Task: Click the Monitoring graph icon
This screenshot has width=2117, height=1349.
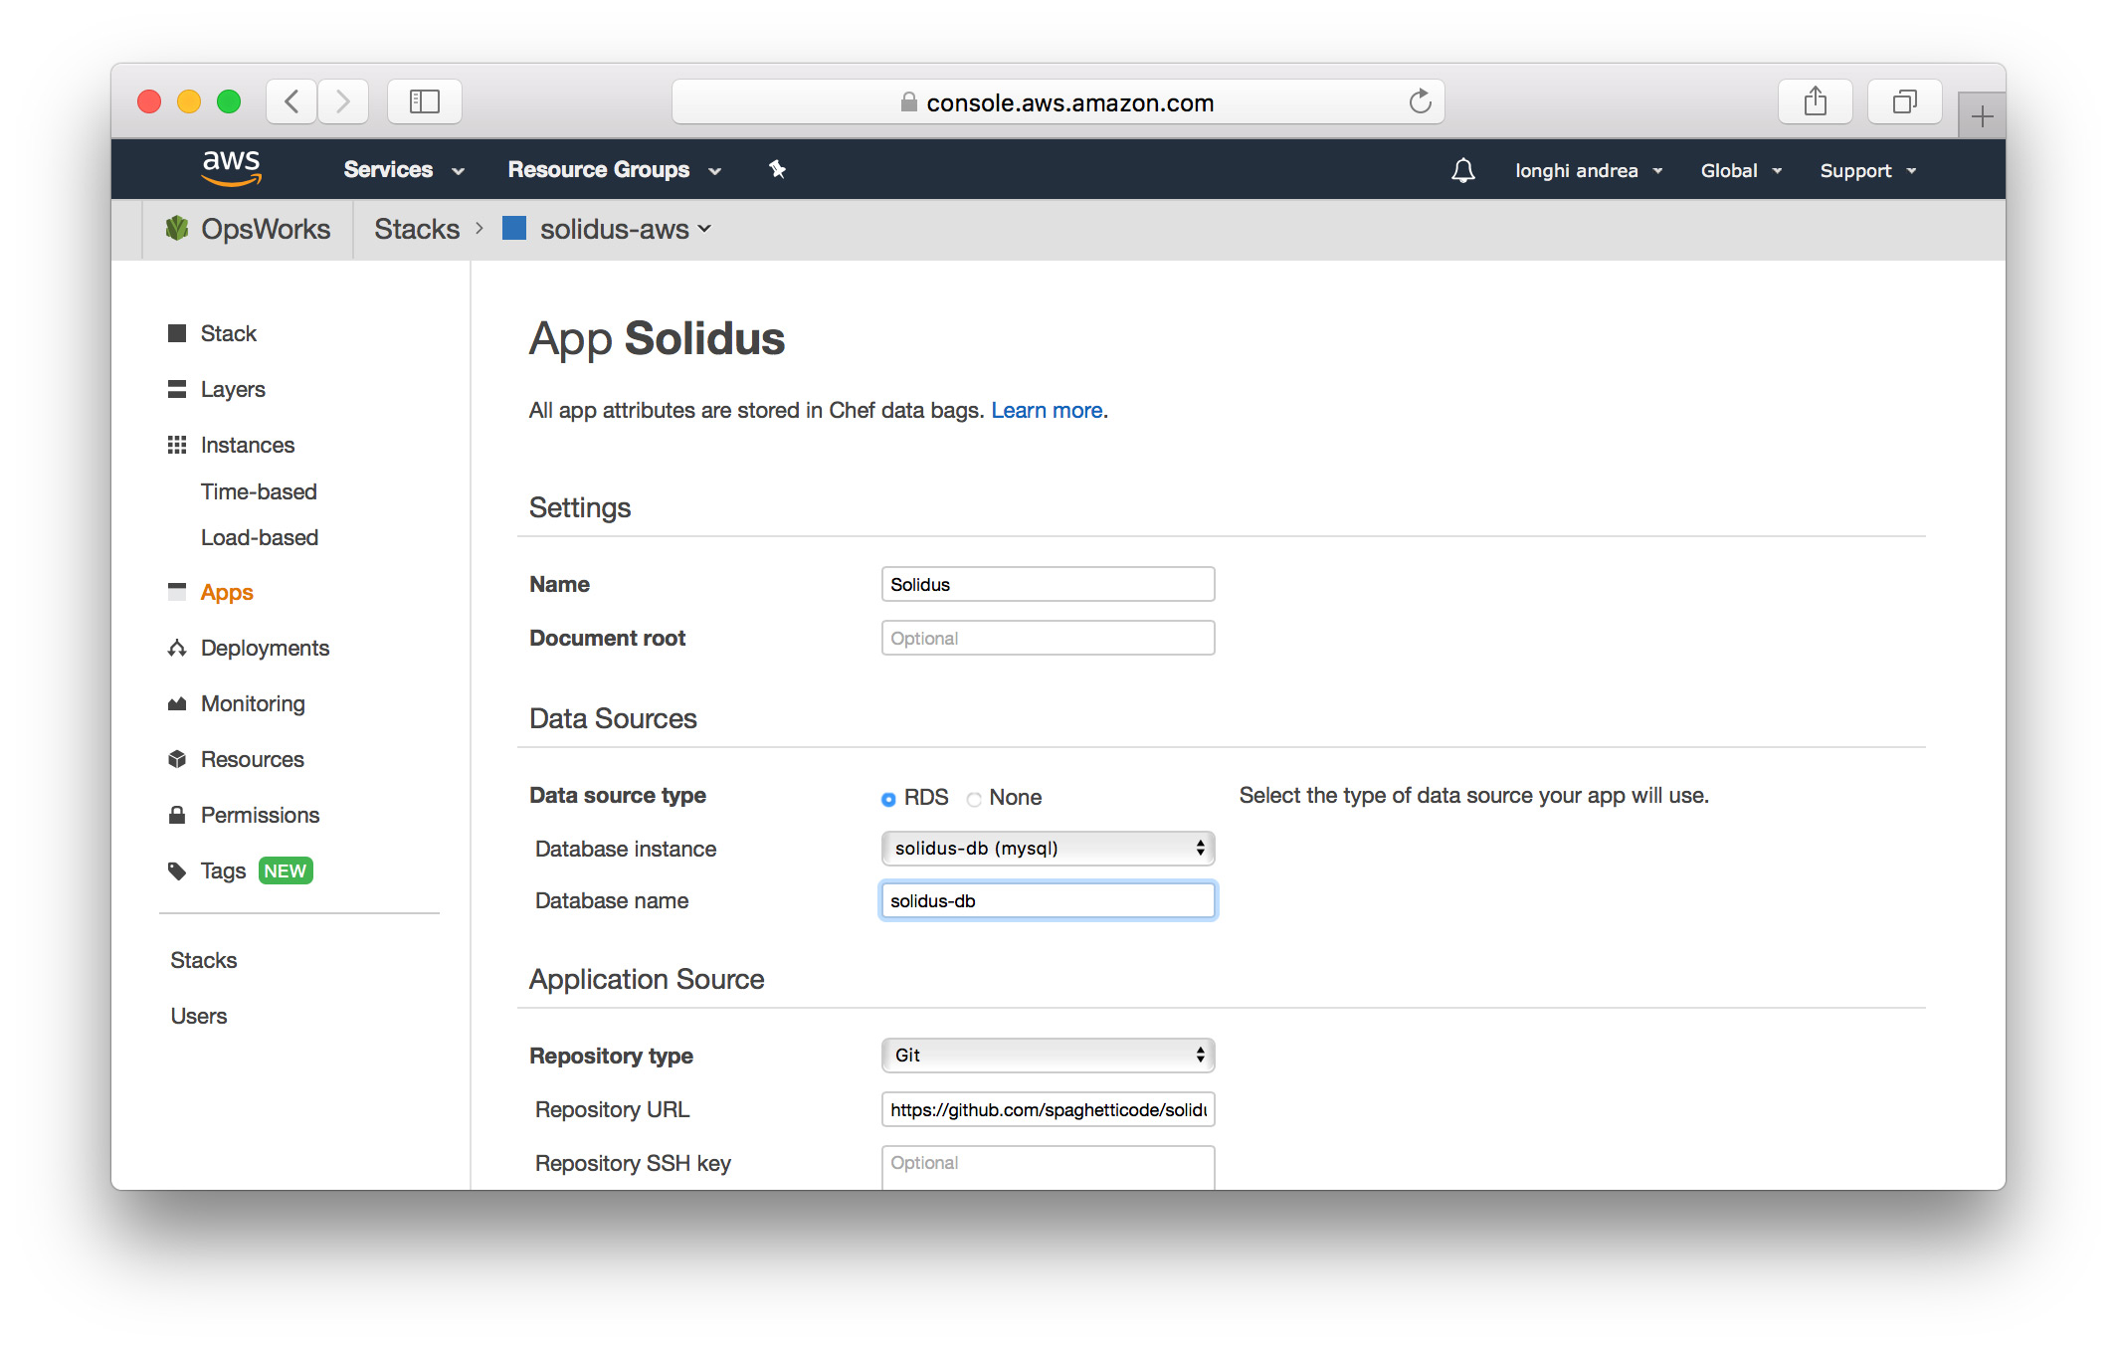Action: [x=177, y=703]
